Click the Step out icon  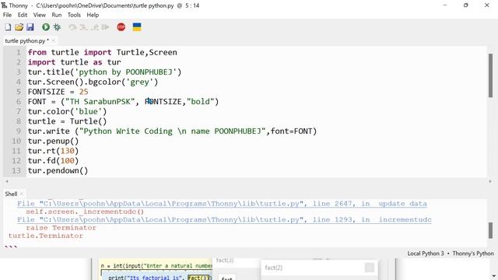95,27
